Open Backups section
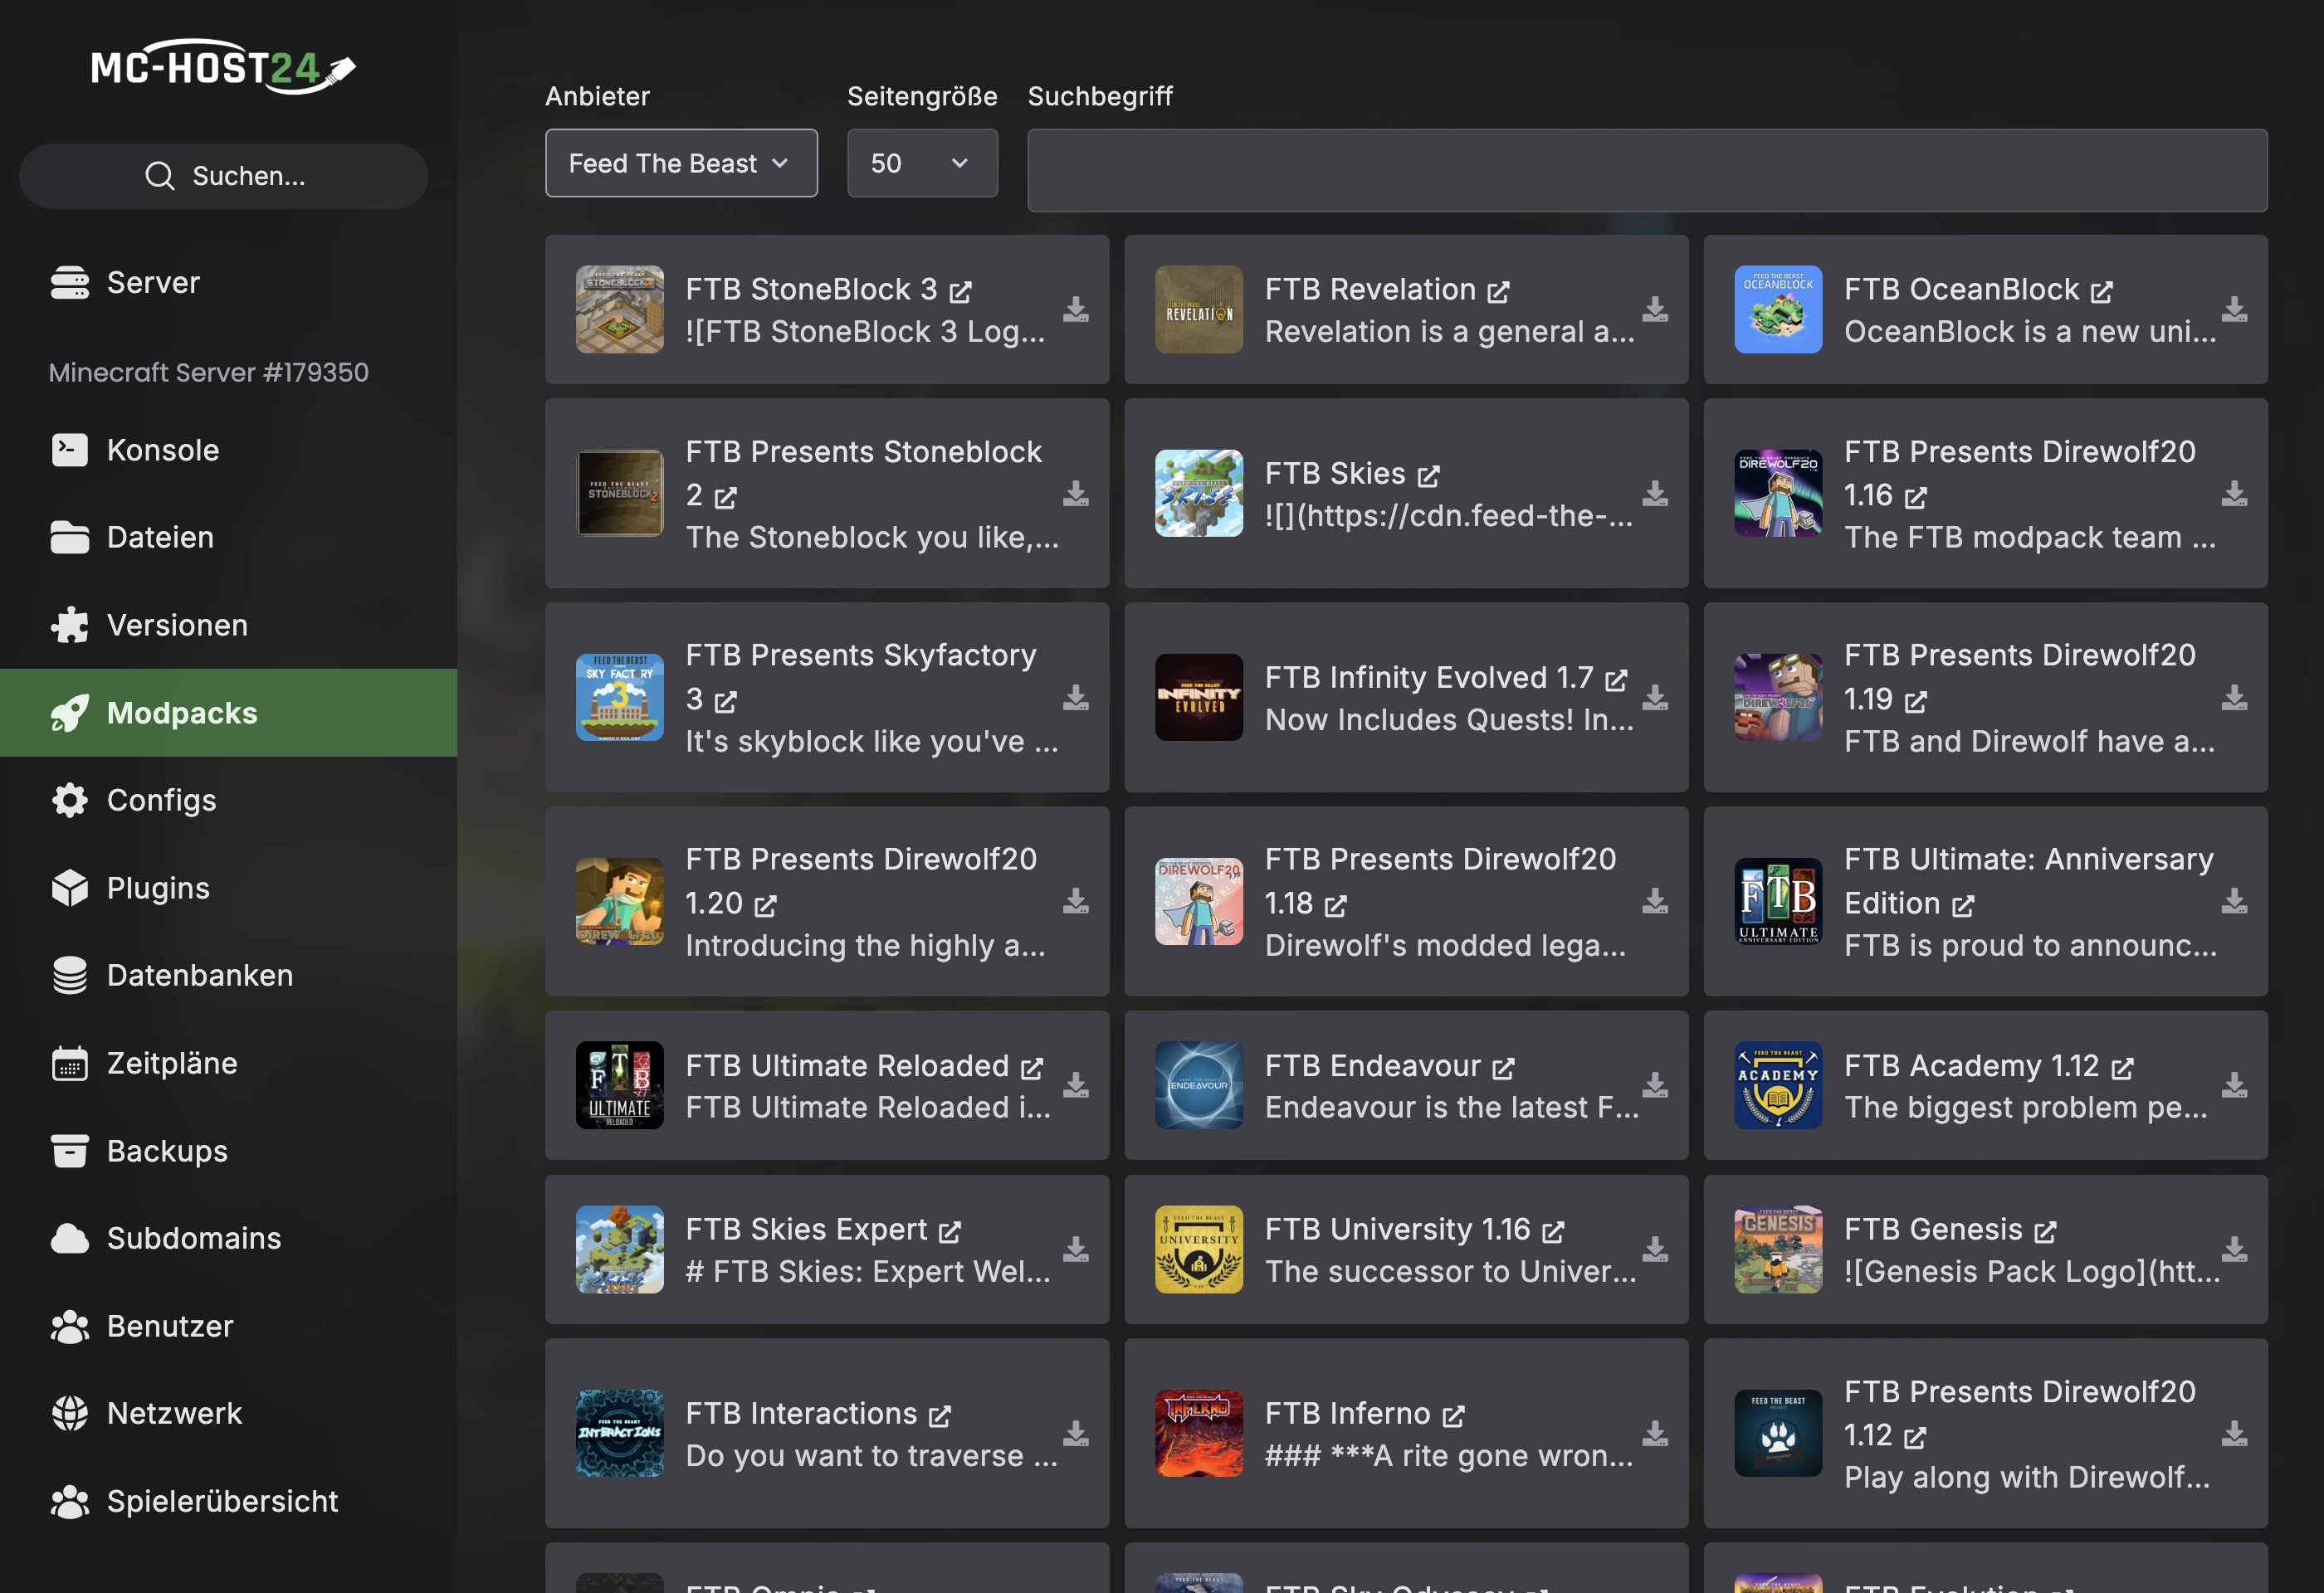 (228, 1150)
